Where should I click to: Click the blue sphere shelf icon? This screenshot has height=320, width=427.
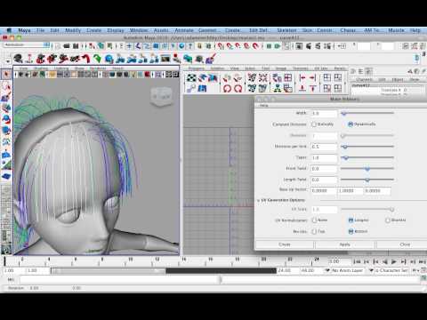pos(109,59)
